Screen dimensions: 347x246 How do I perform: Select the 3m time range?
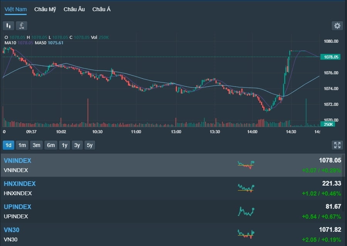pos(36,145)
